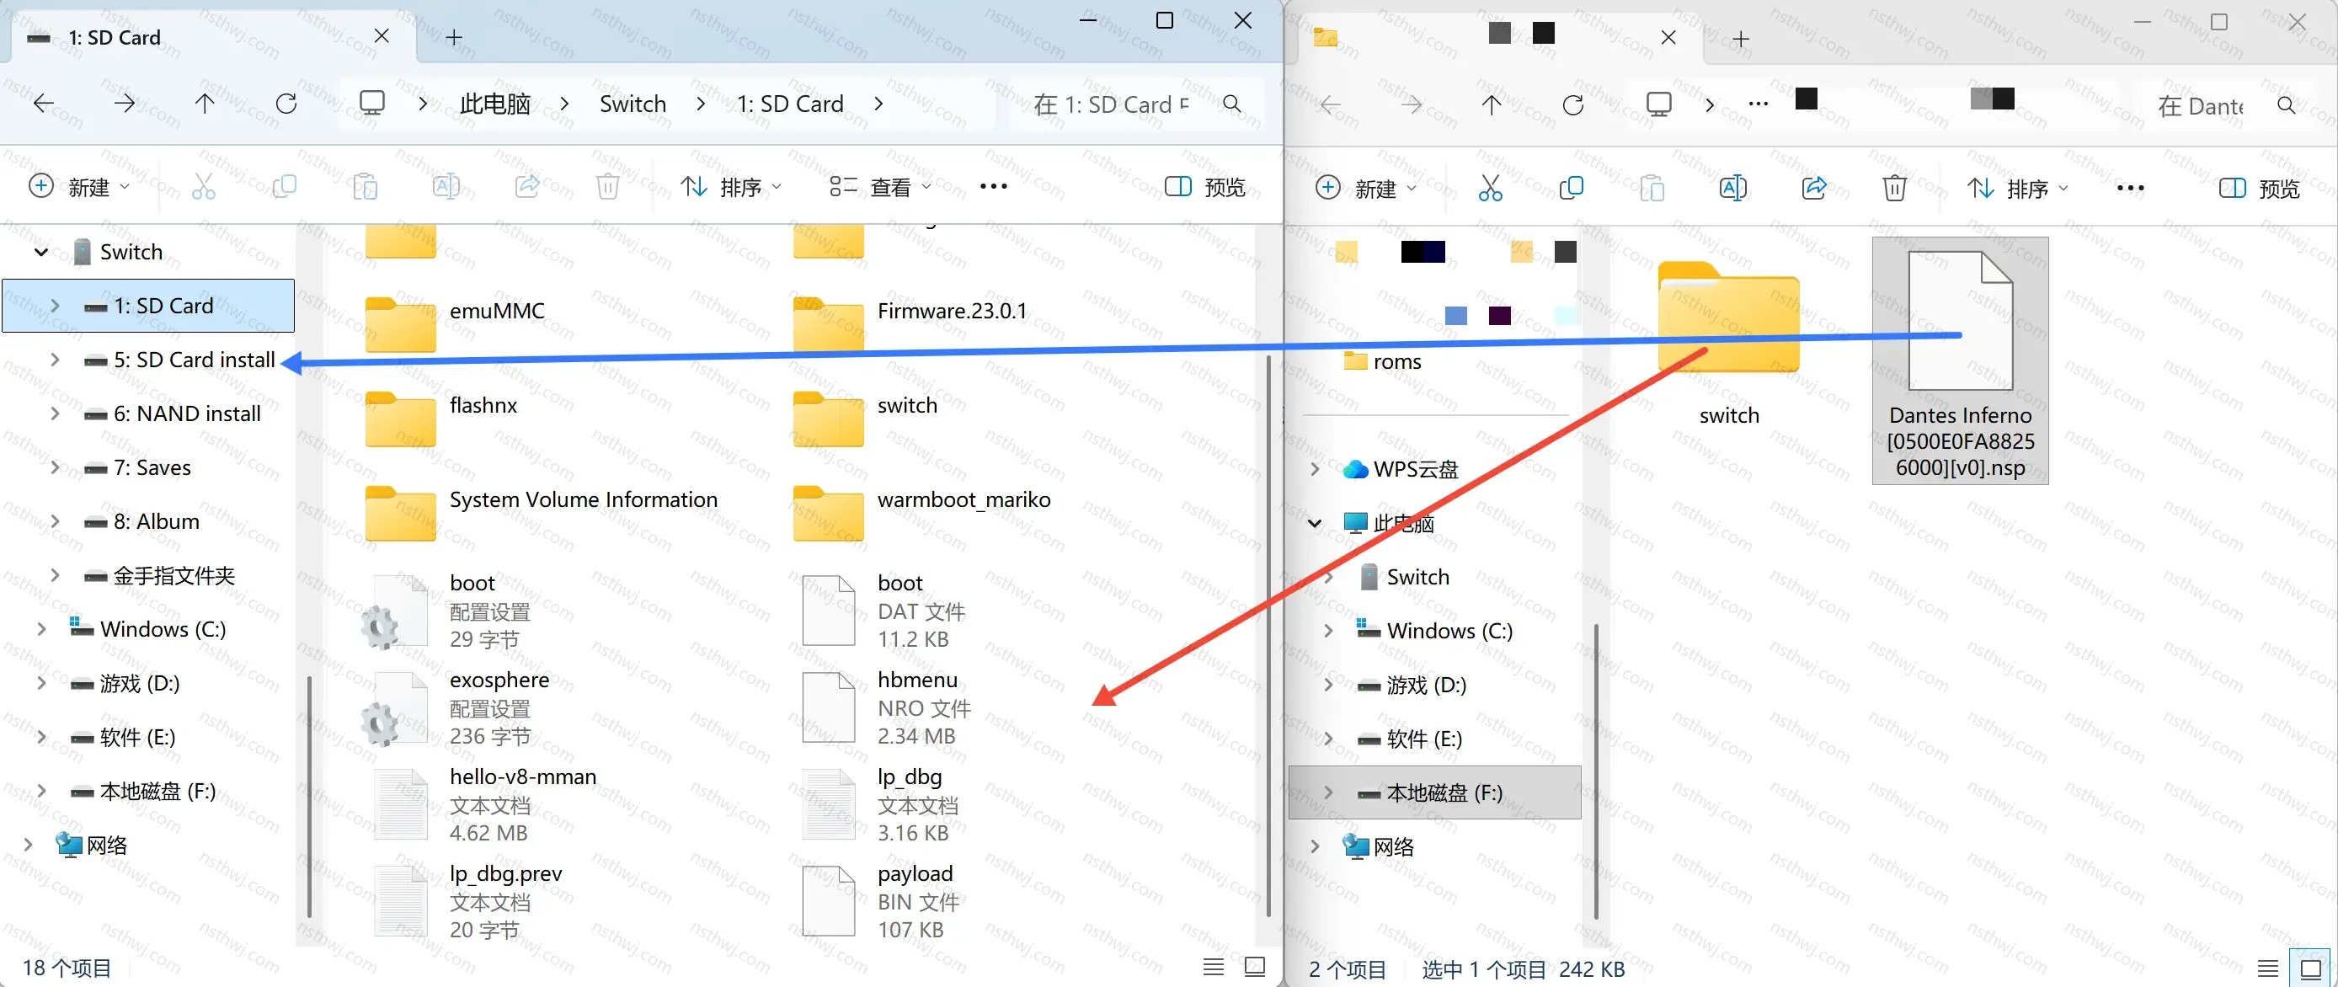Open new tab in SD Card window
Viewport: 2338px width, 987px height.
pos(455,37)
